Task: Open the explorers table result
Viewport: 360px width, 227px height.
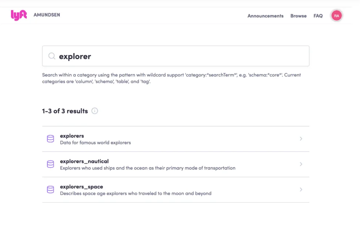Action: [x=176, y=139]
